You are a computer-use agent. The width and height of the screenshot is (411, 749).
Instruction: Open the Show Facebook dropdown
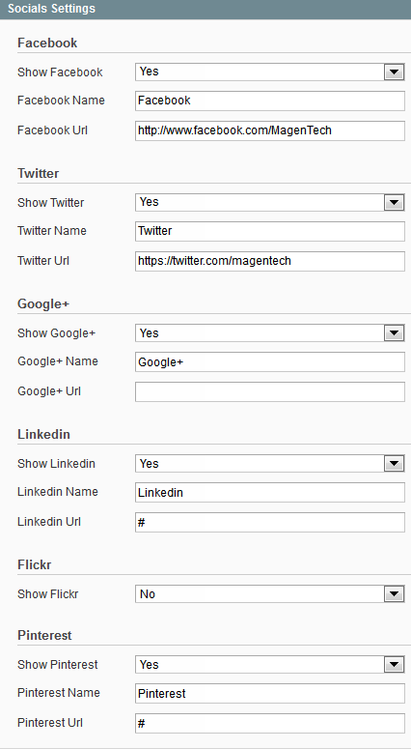click(270, 72)
